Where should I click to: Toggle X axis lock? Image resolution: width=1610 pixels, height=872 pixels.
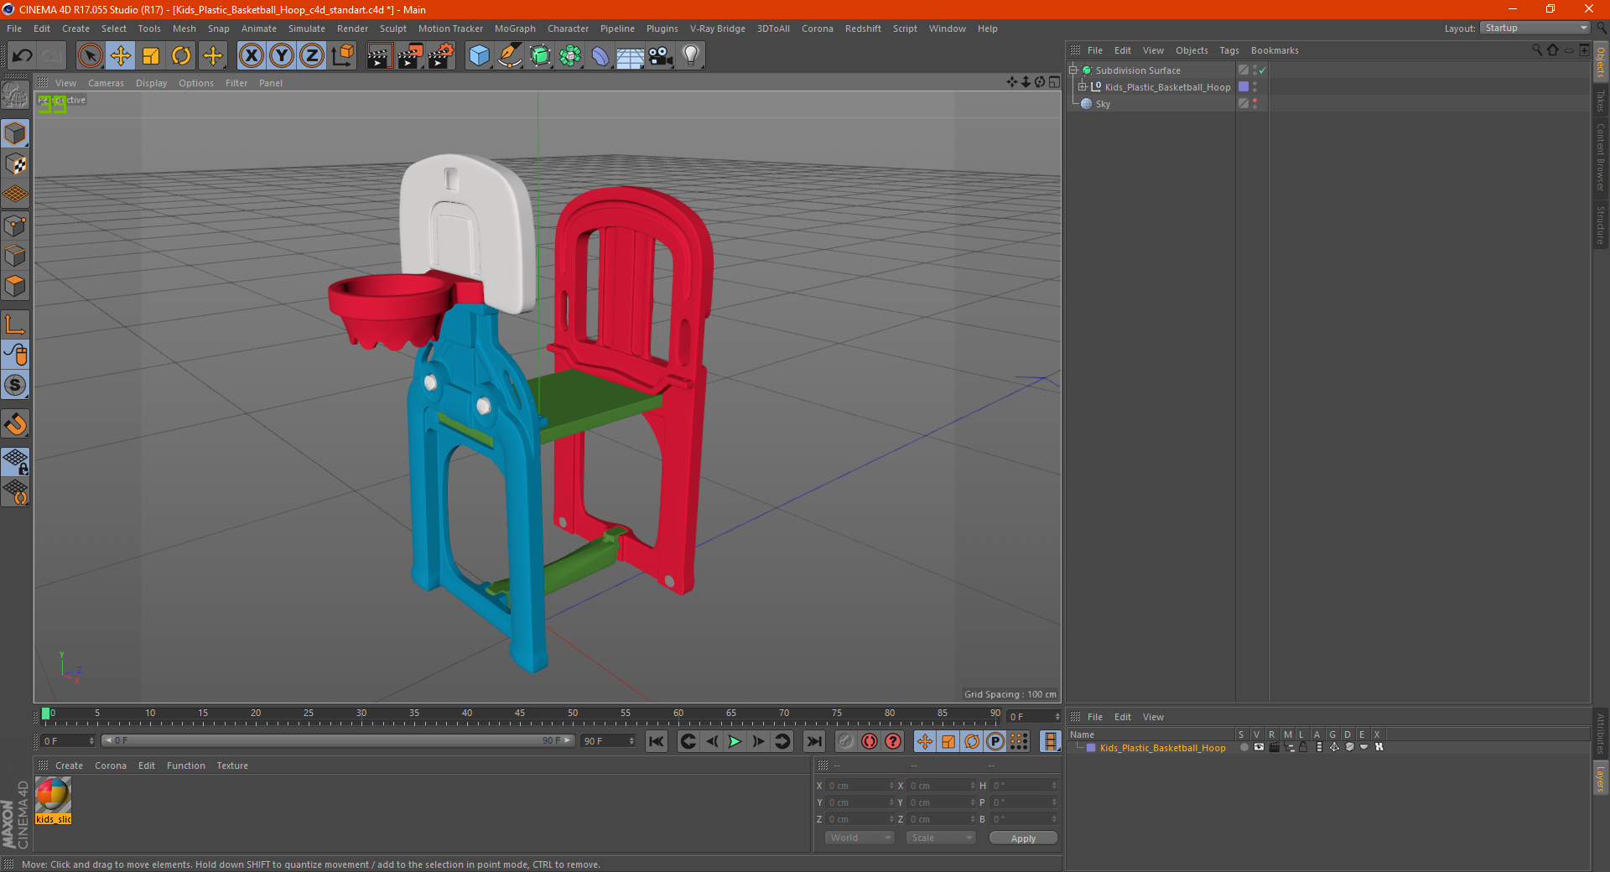coord(251,56)
